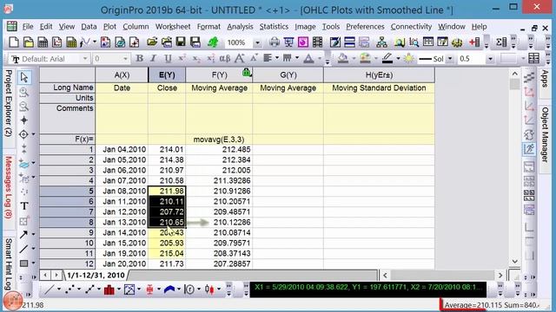Click the candlestick stock plot icon
The image size is (556, 312).
pos(210,289)
